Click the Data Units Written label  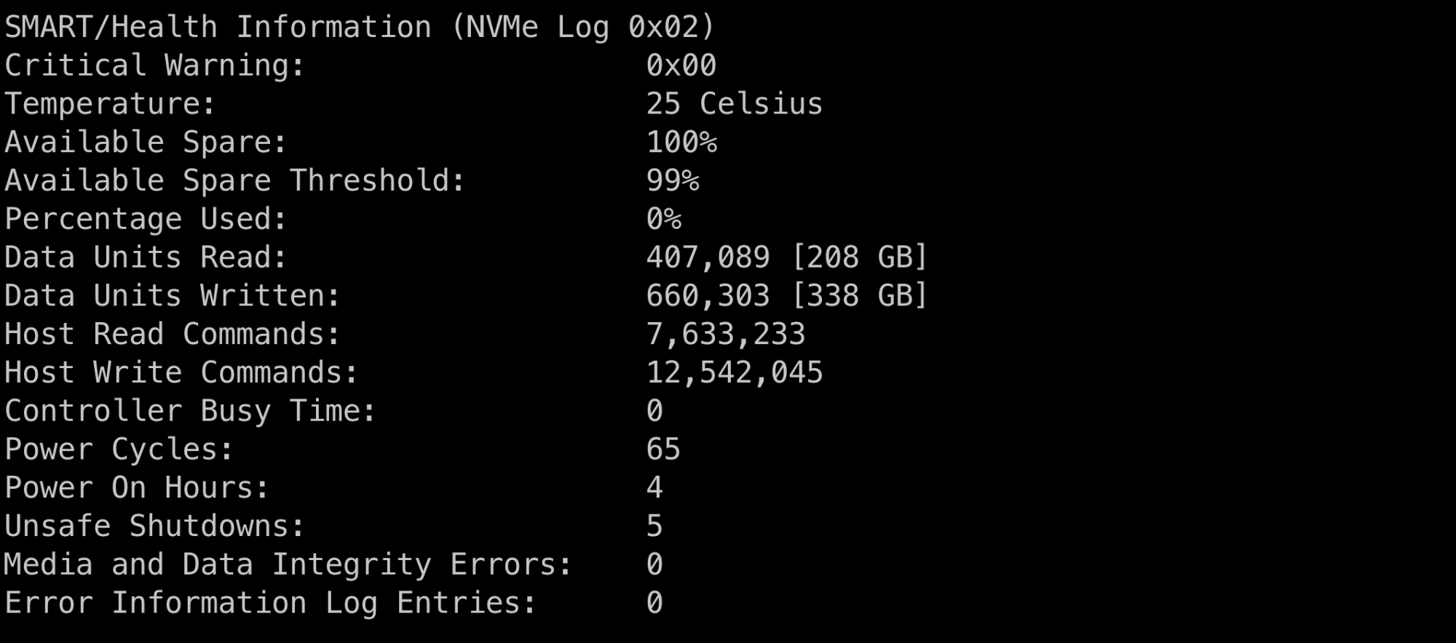point(173,296)
